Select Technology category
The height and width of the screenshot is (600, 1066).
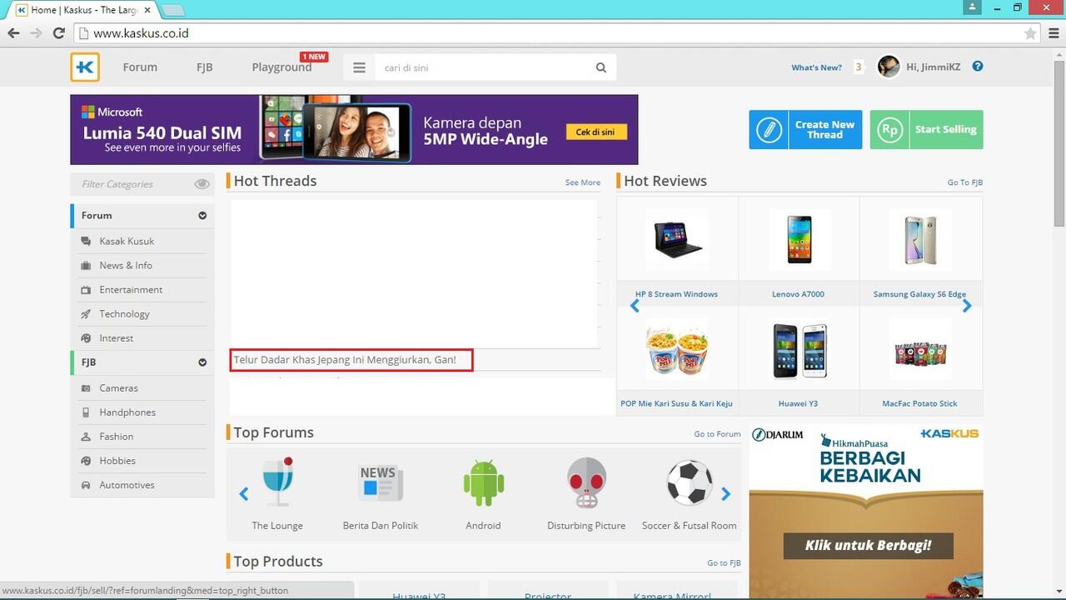[x=124, y=313]
